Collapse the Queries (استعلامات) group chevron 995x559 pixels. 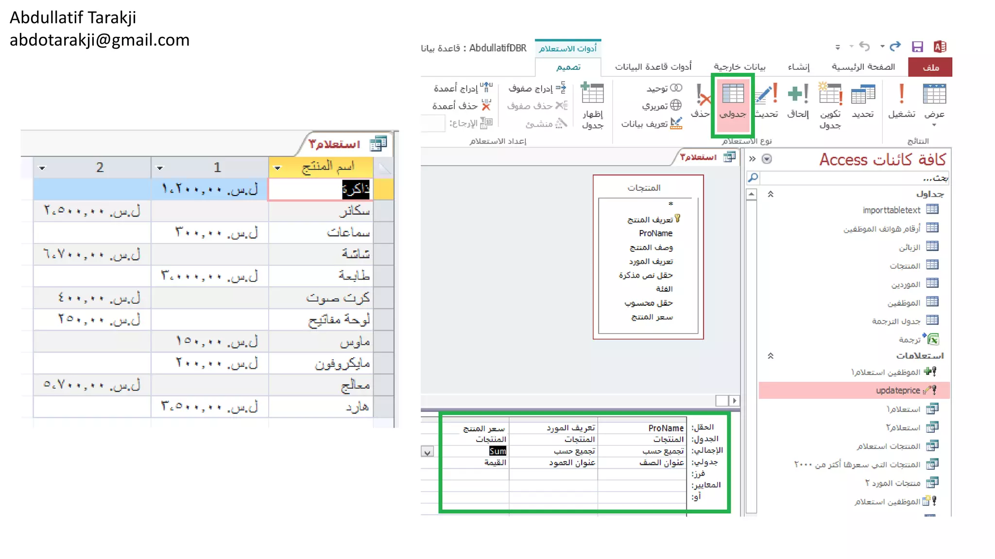771,356
